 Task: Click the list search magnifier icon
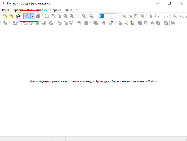[x=91, y=16]
